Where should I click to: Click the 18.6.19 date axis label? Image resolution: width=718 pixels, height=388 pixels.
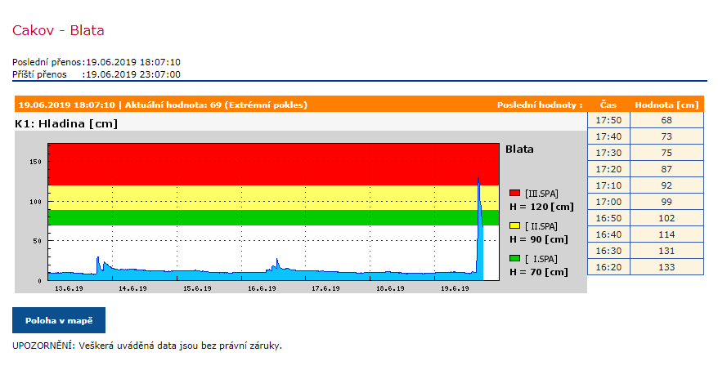coord(391,288)
